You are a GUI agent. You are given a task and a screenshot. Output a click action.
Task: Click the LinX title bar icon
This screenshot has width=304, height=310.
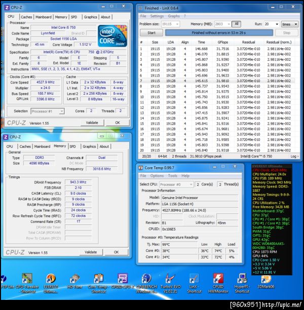tap(141, 8)
